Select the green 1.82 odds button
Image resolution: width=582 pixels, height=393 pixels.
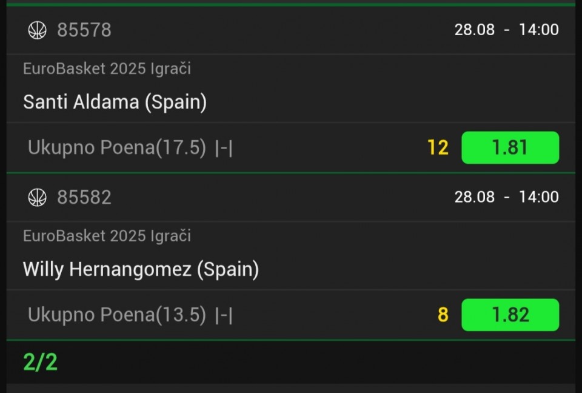click(510, 315)
